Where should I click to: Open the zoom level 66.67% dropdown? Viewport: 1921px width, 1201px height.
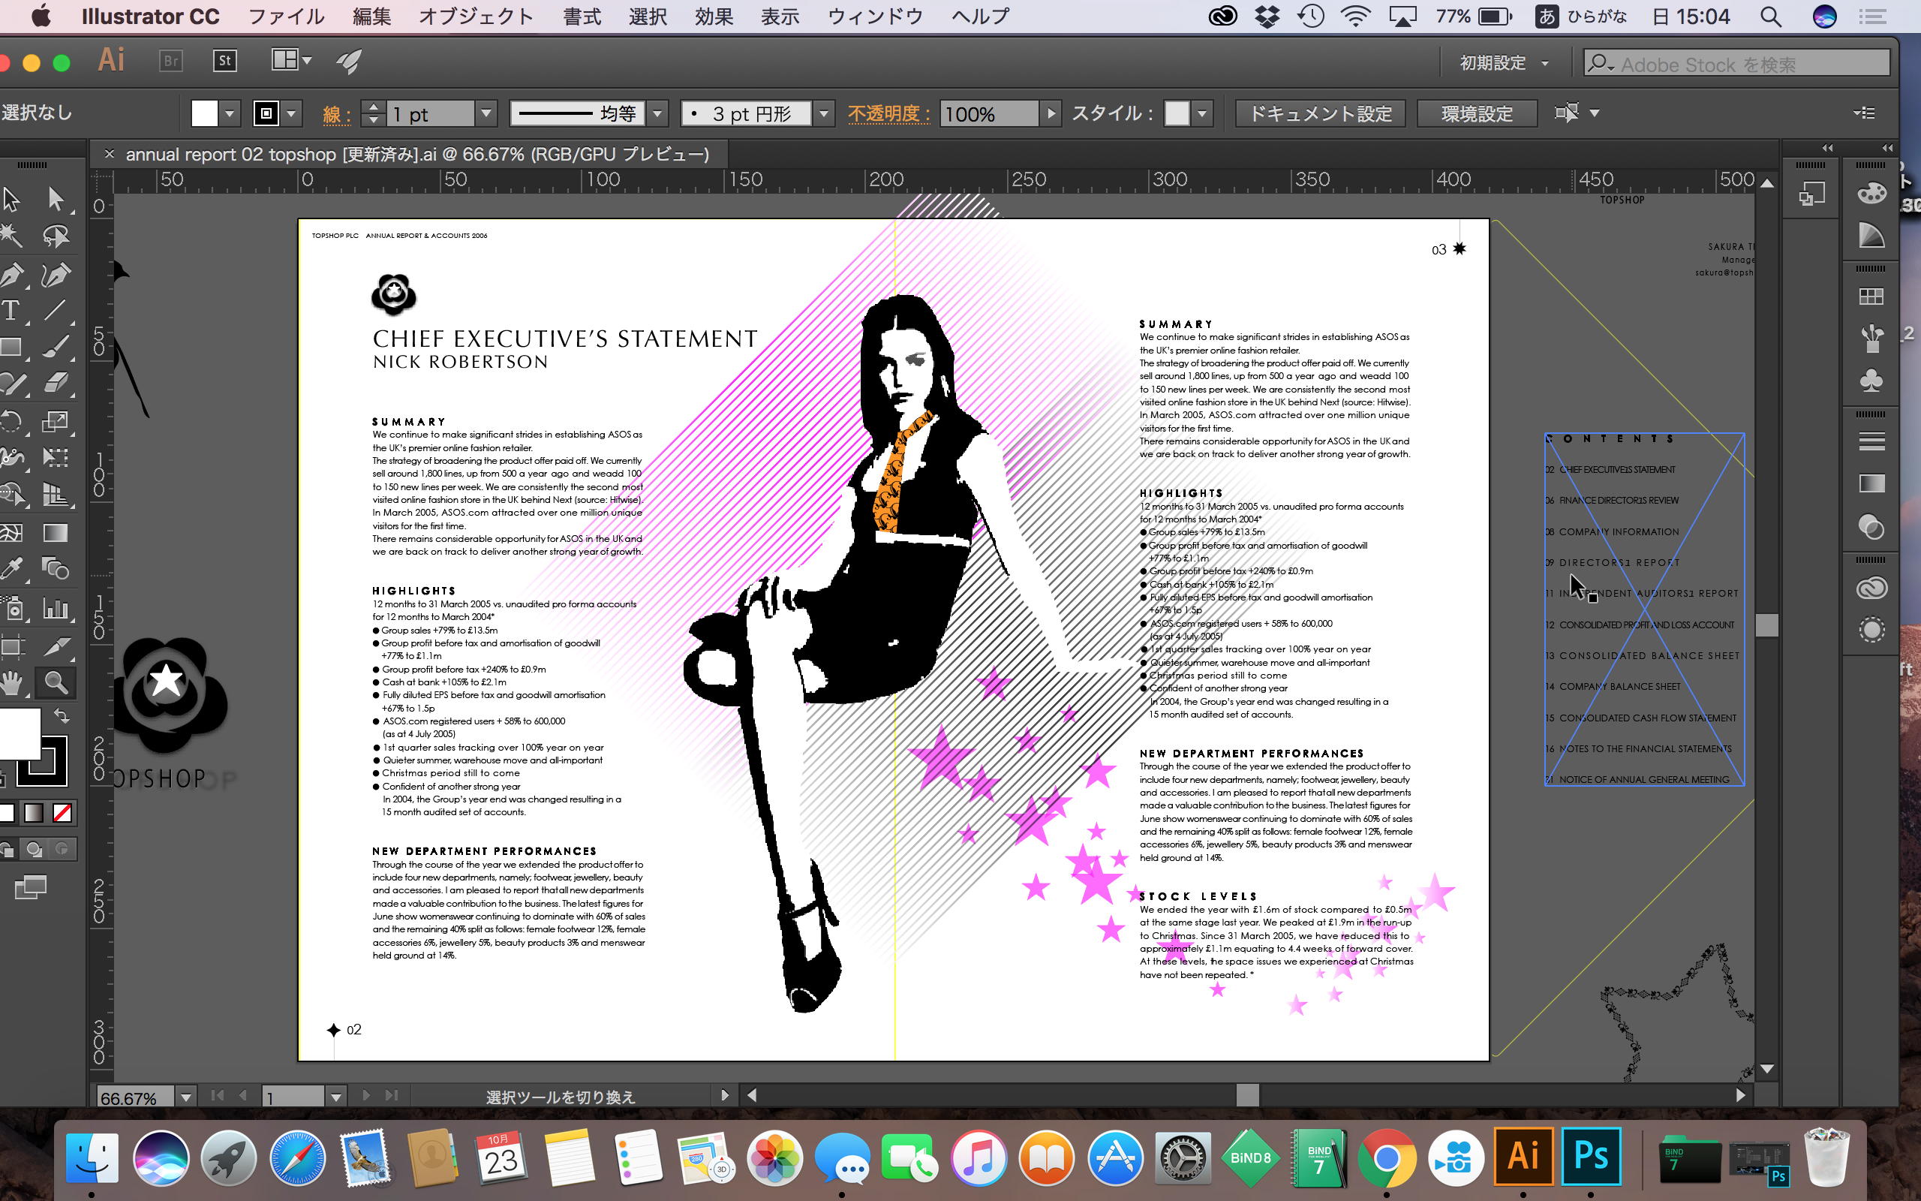click(x=186, y=1097)
